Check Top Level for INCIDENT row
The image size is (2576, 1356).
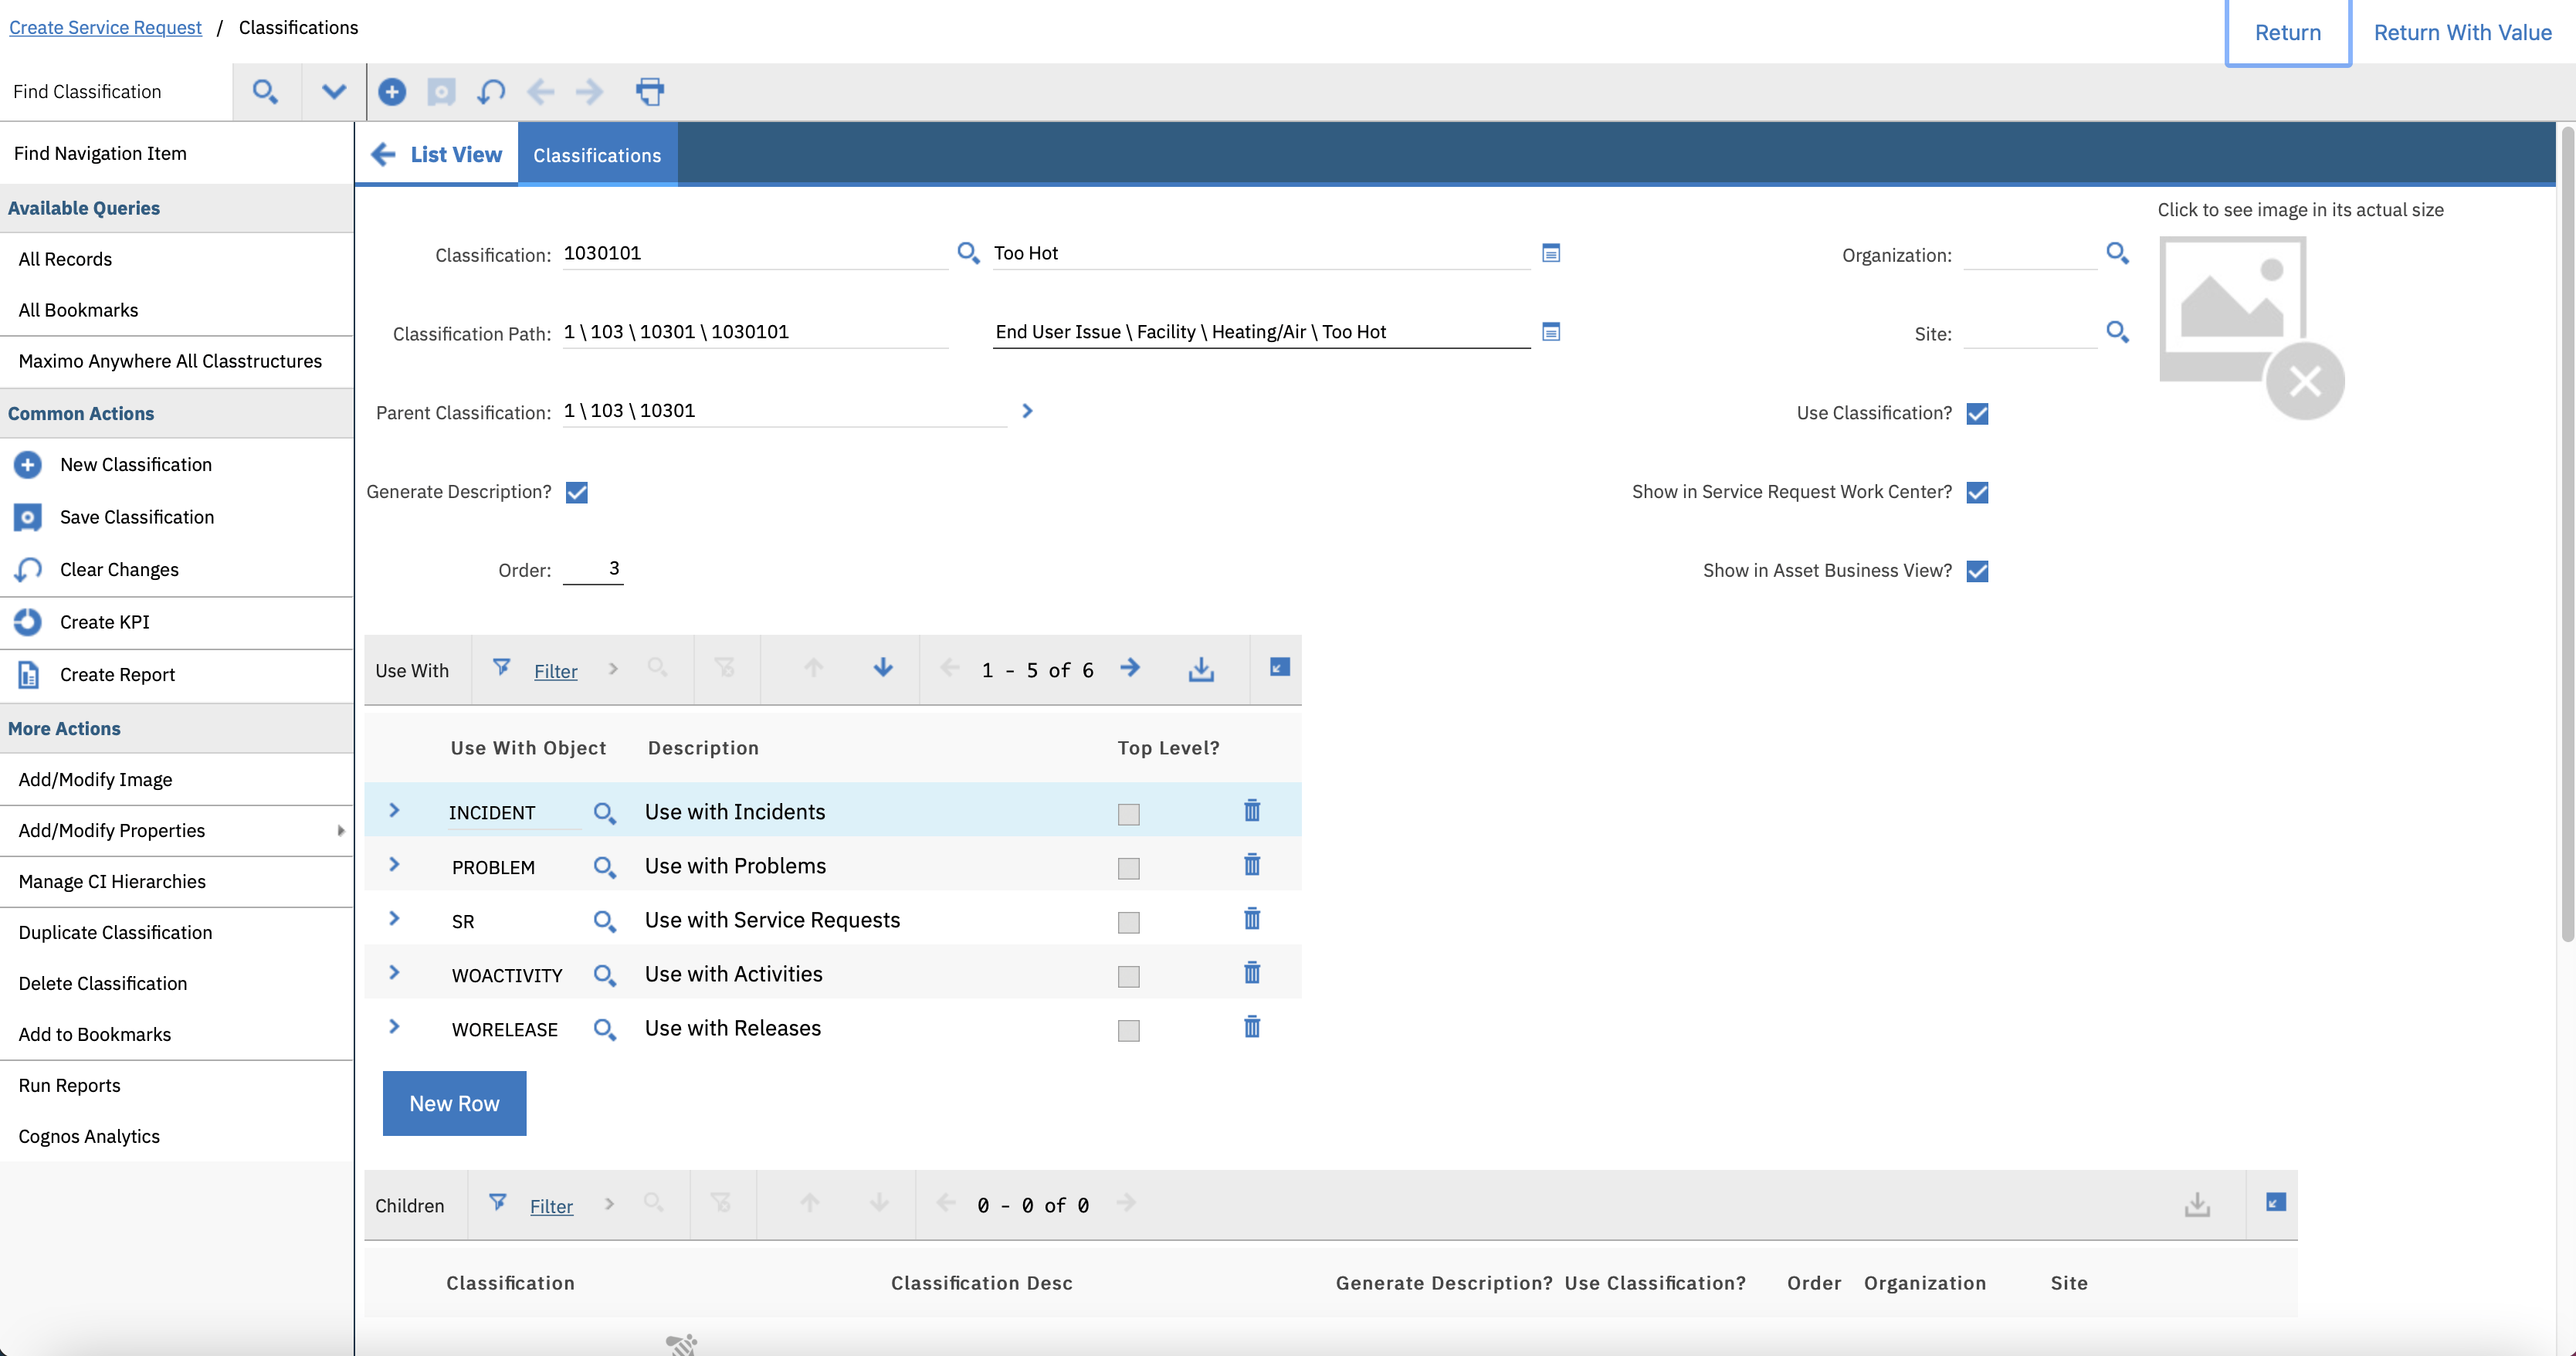[1129, 814]
